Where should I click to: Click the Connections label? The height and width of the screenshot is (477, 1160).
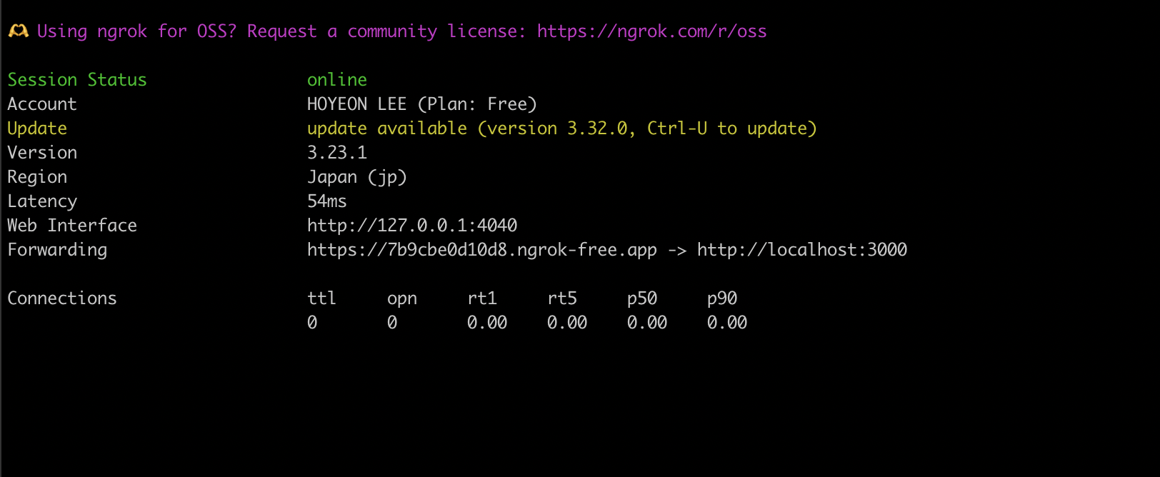click(x=62, y=298)
